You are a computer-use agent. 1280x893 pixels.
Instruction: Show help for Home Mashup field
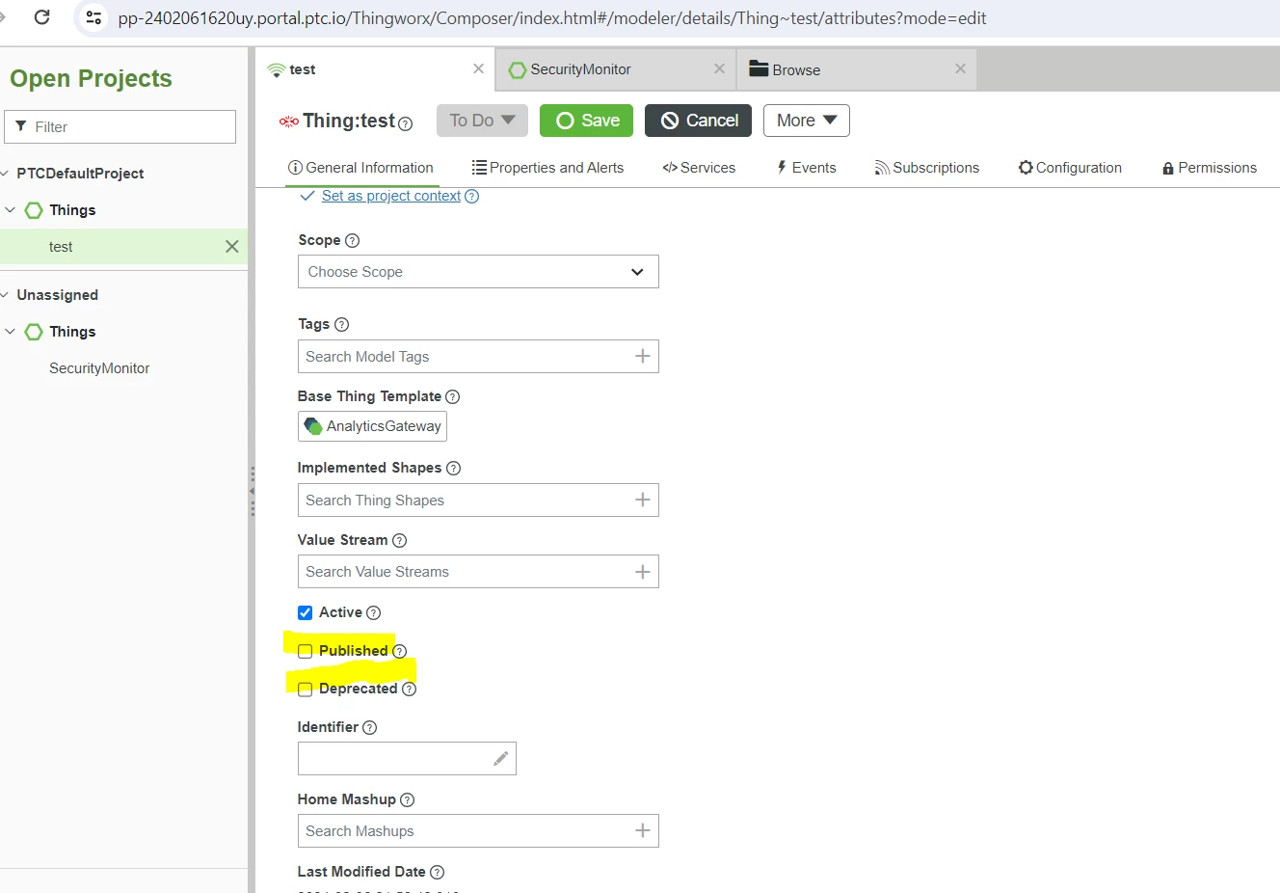408,799
